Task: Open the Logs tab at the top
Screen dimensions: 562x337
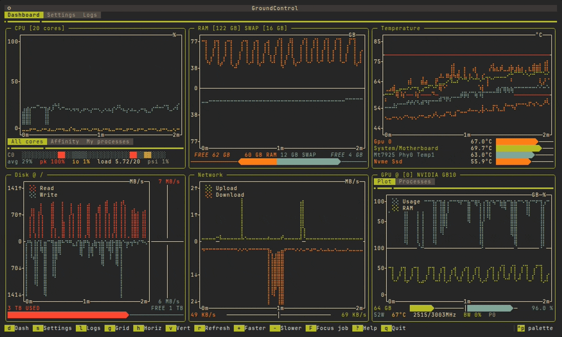Action: pos(90,15)
